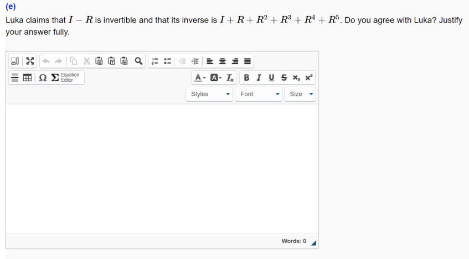Insert a bulleted list
Viewport: 469px width, 259px height.
(167, 61)
